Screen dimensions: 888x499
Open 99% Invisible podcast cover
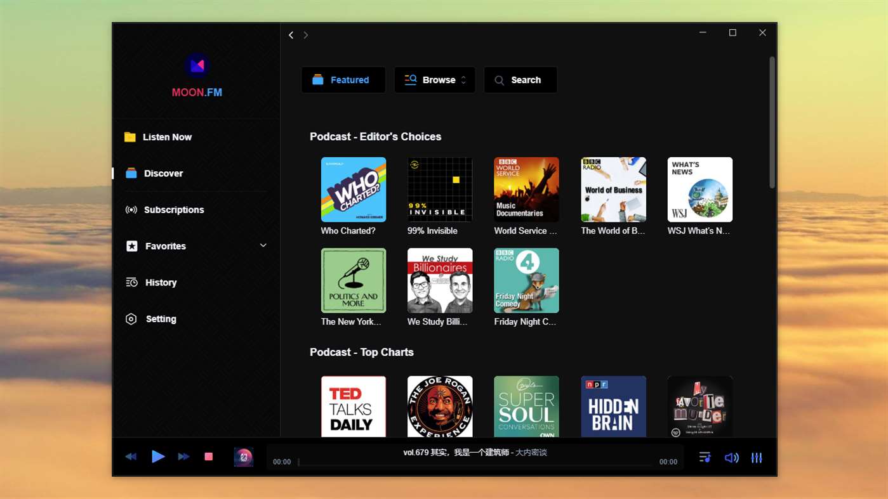(440, 190)
